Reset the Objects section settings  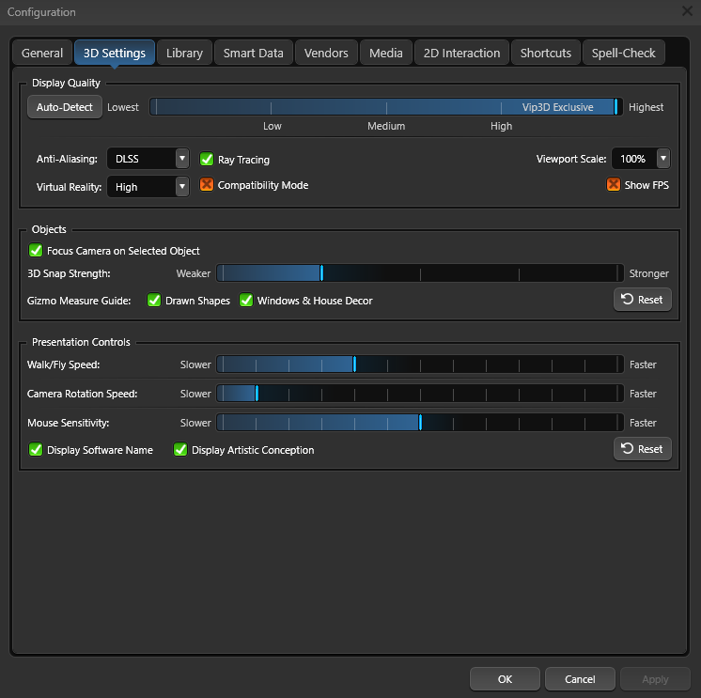tap(642, 300)
